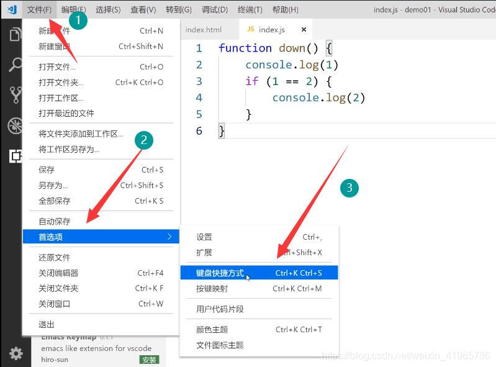The height and width of the screenshot is (367, 496).
Task: Open 用户代码片段 submenu entry
Action: click(x=259, y=309)
